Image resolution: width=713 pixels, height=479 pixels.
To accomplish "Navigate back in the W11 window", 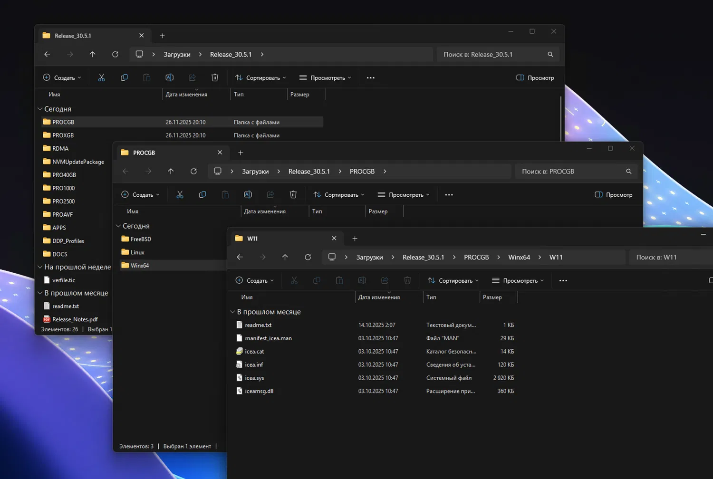I will click(240, 257).
